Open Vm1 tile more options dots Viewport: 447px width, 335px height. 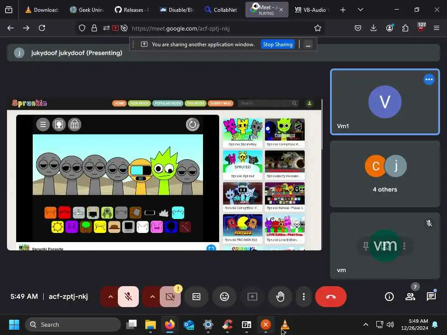429,79
